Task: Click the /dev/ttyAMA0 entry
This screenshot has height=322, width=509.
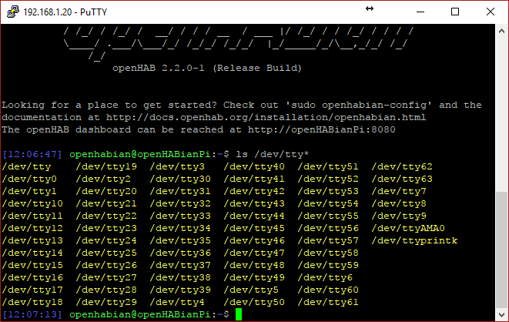Action: 408,228
